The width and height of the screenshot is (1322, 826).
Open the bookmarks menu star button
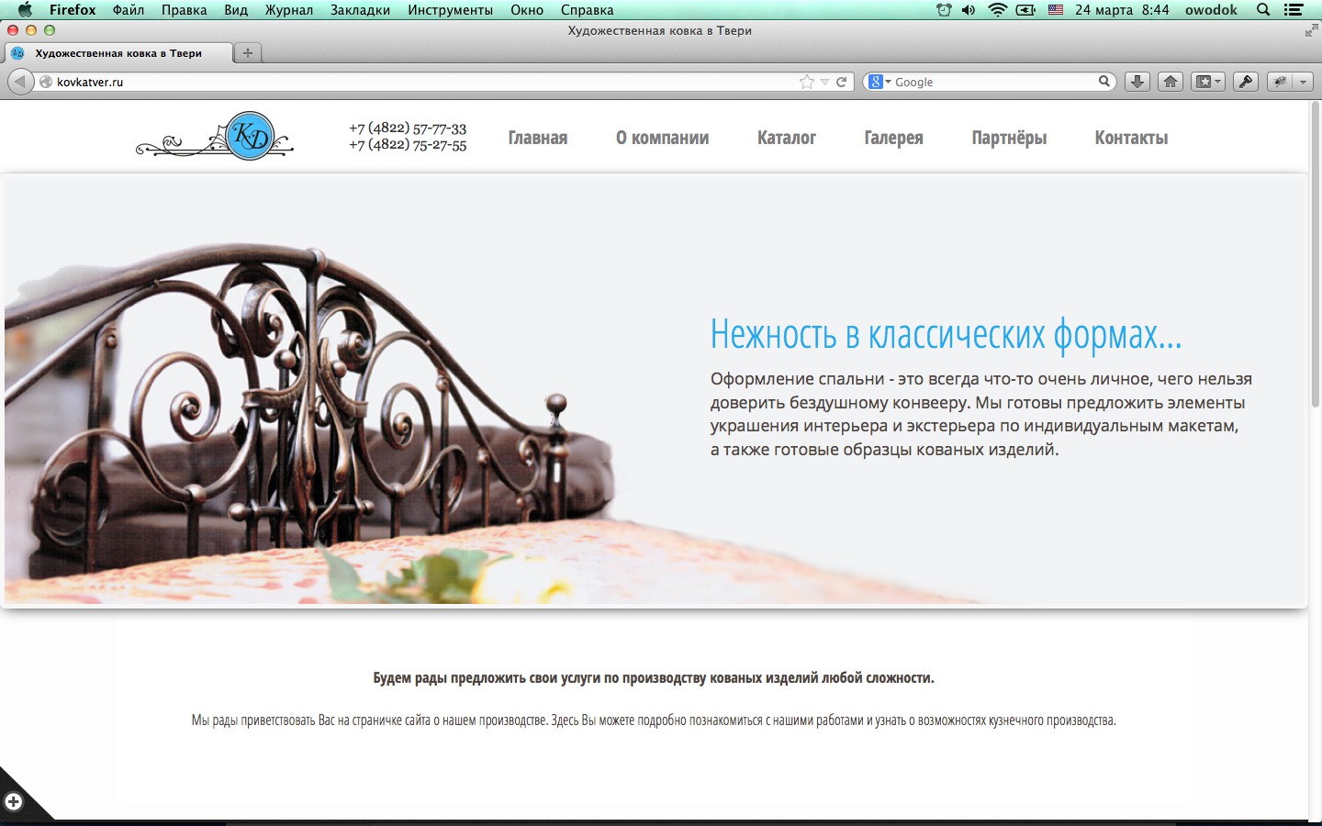1207,82
